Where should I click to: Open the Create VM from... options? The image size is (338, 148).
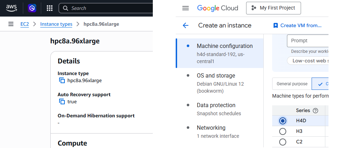coord(298,25)
